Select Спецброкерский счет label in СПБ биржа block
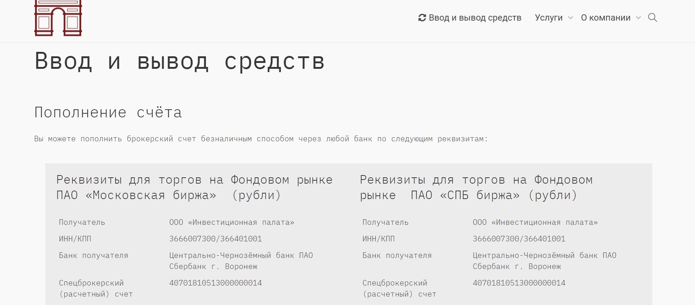This screenshot has height=305, width=695. (399, 288)
